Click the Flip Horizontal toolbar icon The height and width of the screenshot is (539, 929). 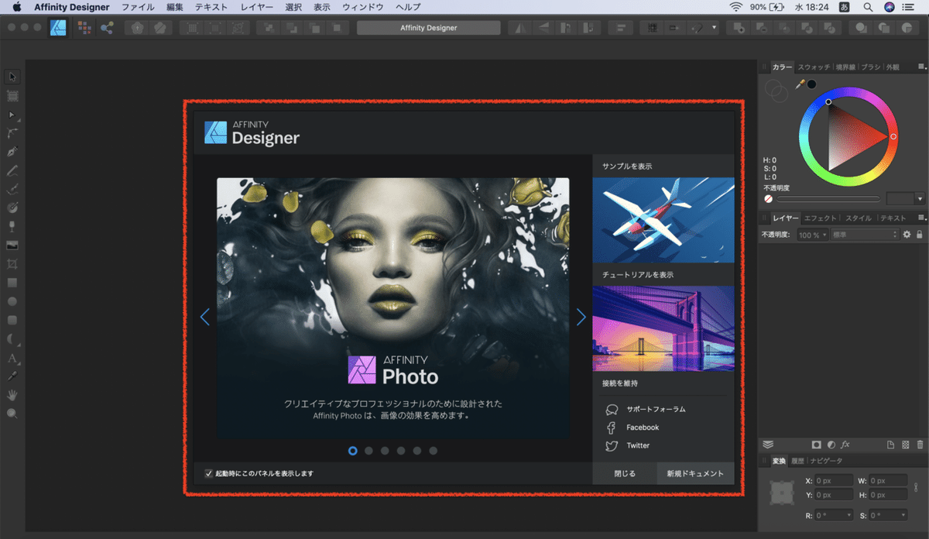(x=519, y=28)
